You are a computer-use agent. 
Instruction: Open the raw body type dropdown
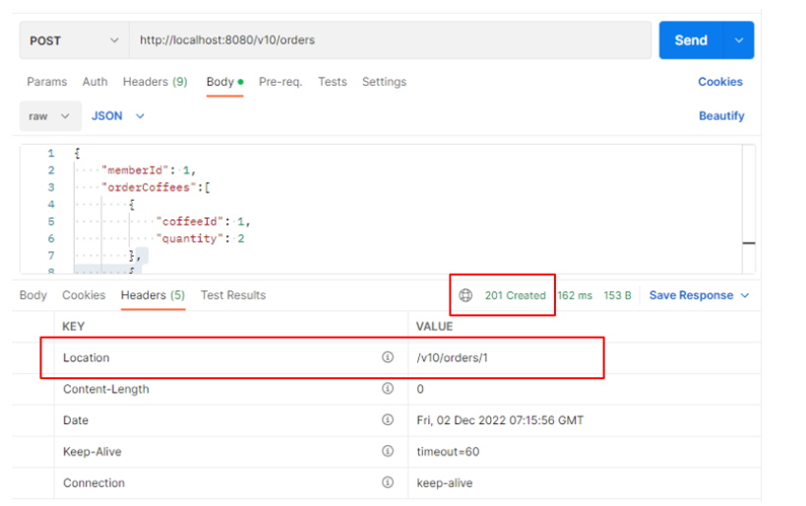click(x=50, y=116)
